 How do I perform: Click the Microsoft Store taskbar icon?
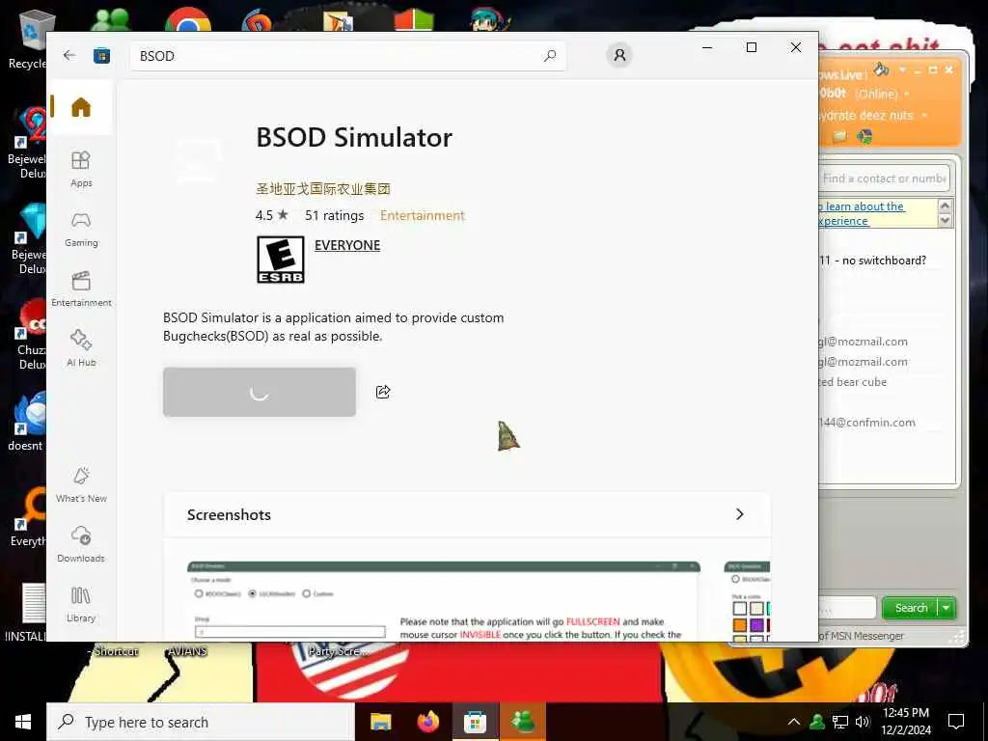click(475, 722)
